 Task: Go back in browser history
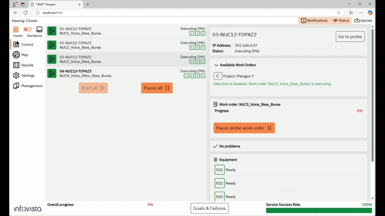tap(16, 13)
